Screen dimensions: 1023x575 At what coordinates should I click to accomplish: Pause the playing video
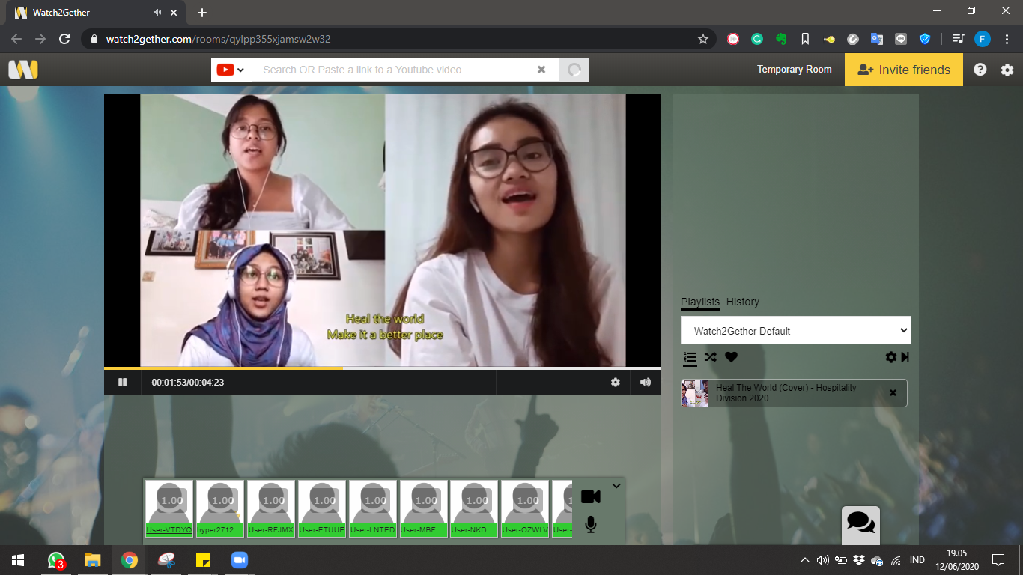click(x=123, y=382)
